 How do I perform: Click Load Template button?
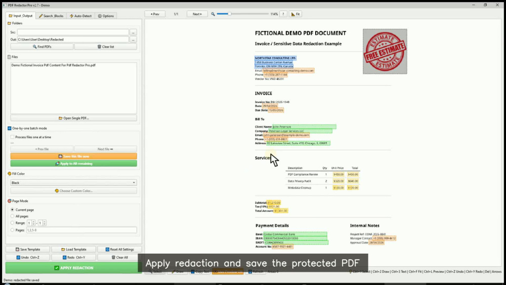pyautogui.click(x=73, y=250)
